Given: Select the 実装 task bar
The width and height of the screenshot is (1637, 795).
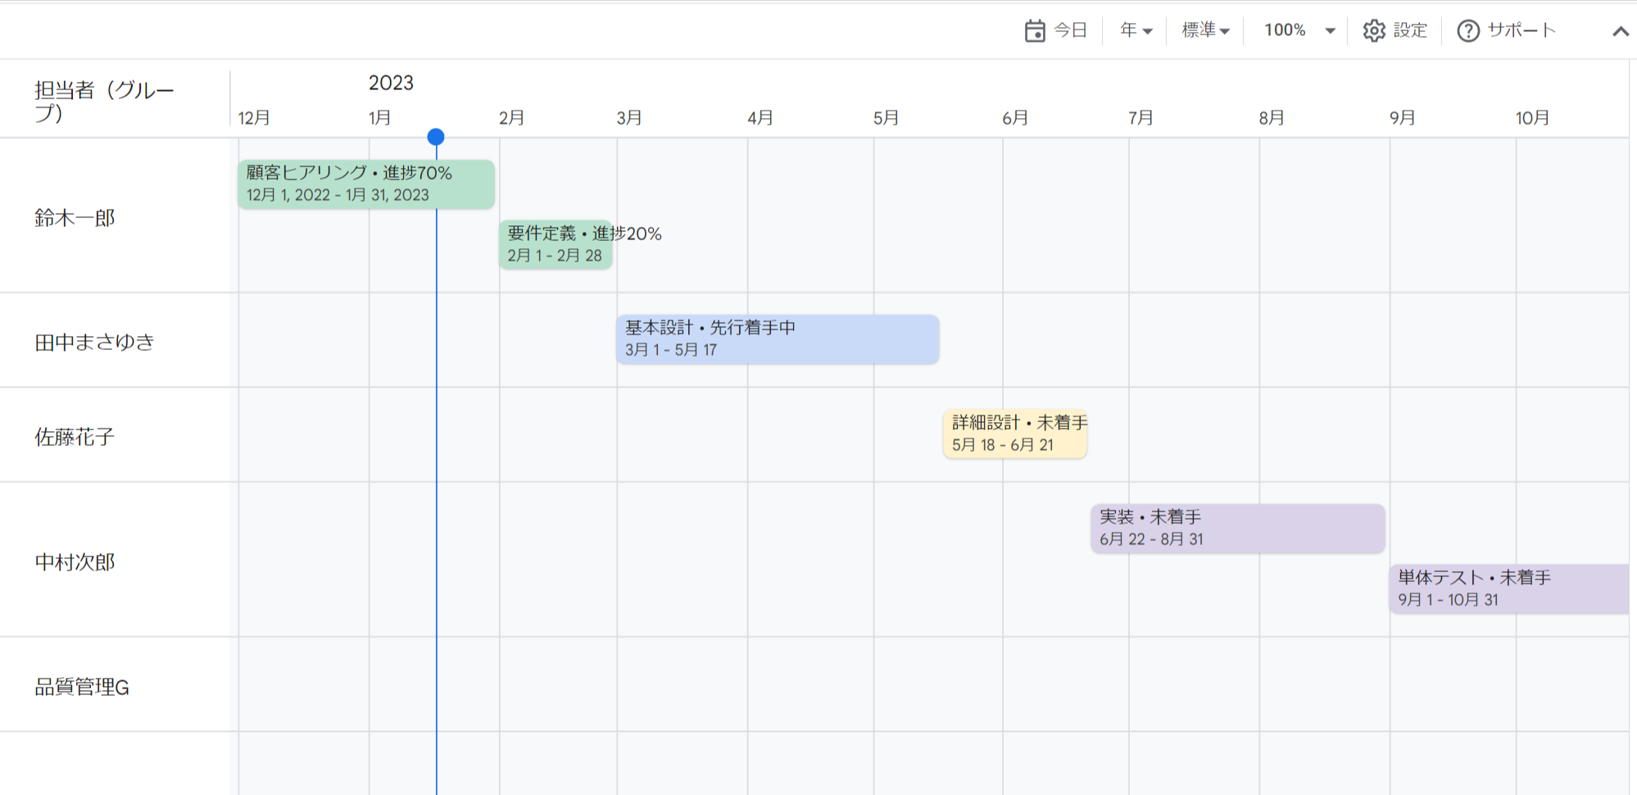Looking at the screenshot, I should coord(1238,529).
